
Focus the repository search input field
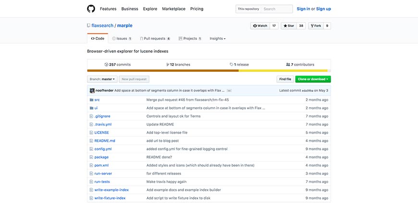pyautogui.click(x=277, y=9)
